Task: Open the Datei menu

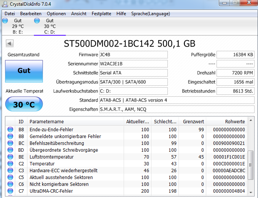Action: [x=10, y=14]
